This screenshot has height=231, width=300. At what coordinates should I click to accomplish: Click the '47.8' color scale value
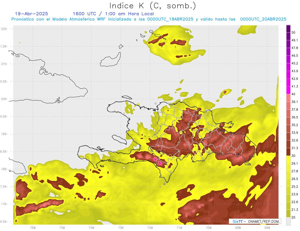(x=295, y=48)
